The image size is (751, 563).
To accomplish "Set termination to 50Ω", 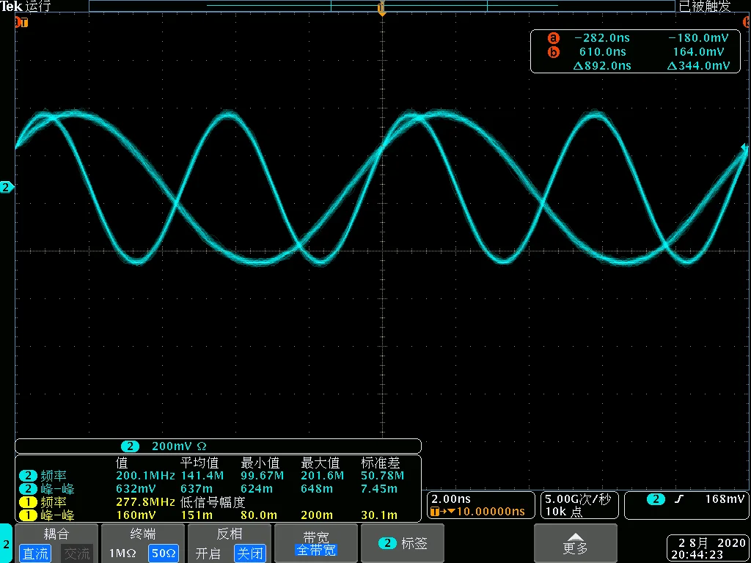I will coord(163,553).
